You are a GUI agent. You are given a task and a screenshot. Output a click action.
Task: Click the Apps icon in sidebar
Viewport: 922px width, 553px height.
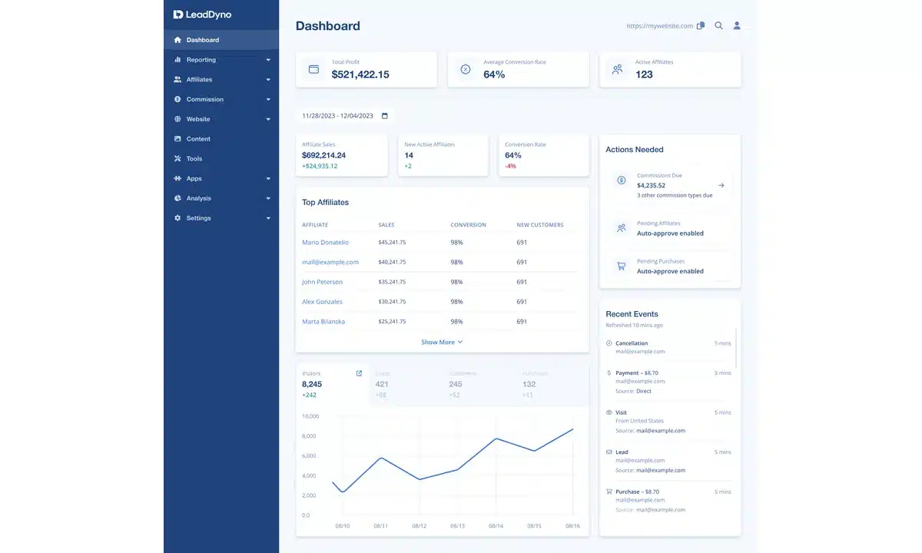177,178
